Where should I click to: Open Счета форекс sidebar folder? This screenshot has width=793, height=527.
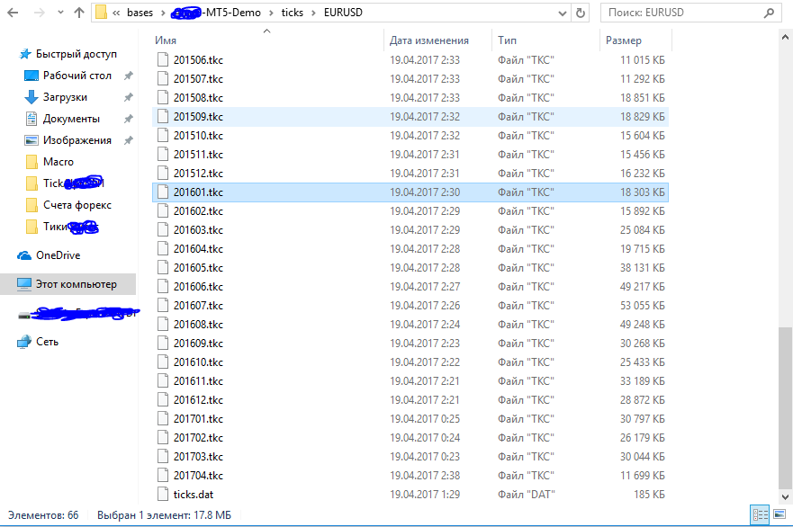click(x=68, y=205)
